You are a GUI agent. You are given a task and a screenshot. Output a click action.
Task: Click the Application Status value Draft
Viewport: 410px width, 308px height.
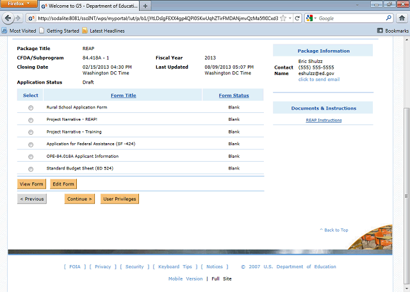(x=88, y=82)
